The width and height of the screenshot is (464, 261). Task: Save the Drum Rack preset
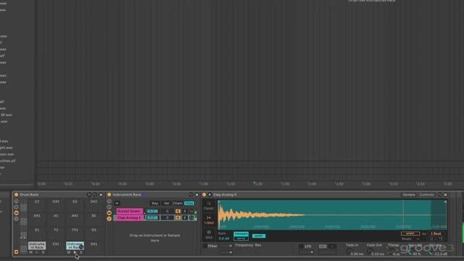(x=101, y=195)
